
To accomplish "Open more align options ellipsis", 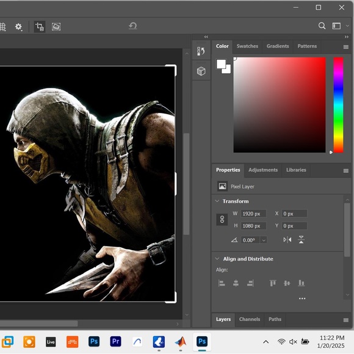I will (302, 298).
